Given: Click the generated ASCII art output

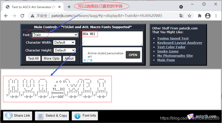Looking at the screenshot, I should (57, 88).
